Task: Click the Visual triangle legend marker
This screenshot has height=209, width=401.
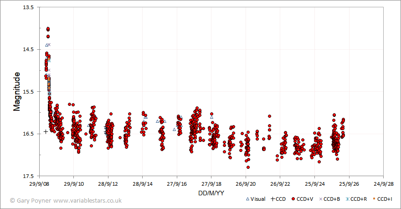Action: [x=247, y=199]
